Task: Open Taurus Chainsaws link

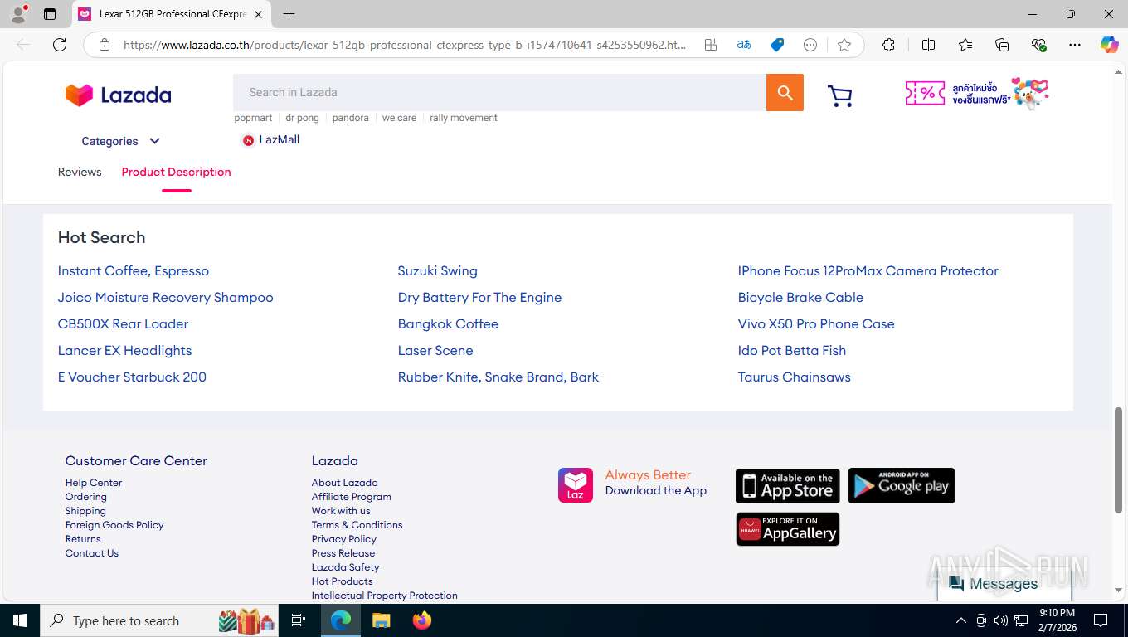Action: click(794, 377)
